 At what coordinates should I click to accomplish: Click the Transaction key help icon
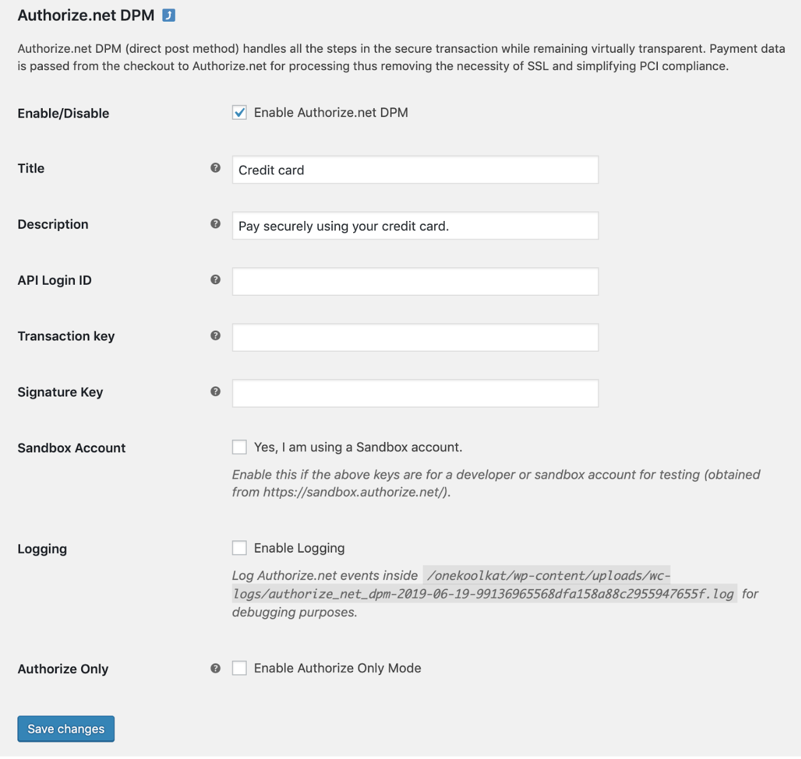tap(216, 336)
